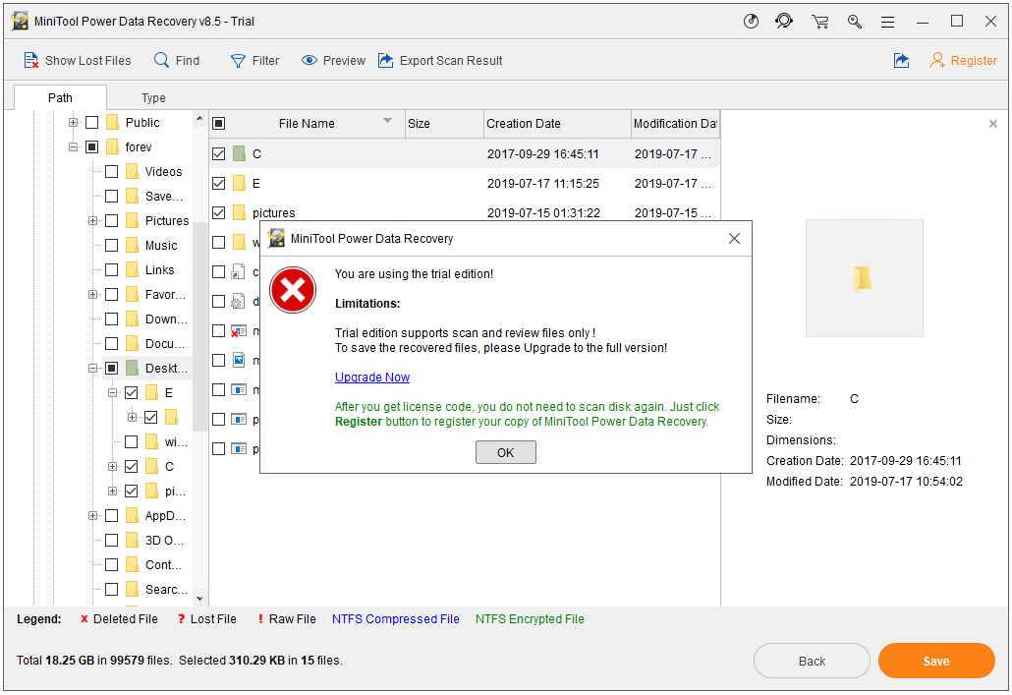Expand the Pictures folder node
The width and height of the screenshot is (1012, 695).
click(92, 220)
